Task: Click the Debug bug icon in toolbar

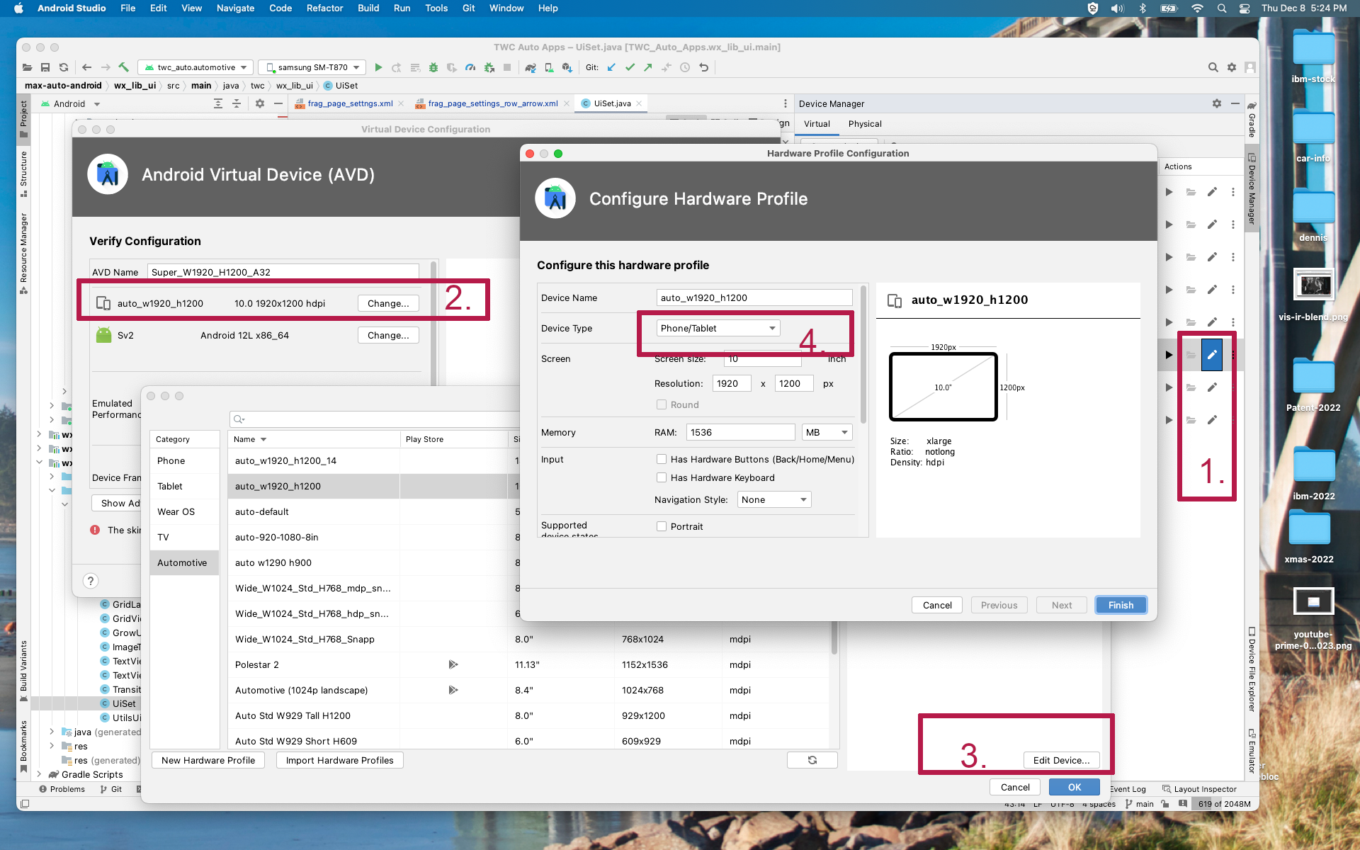Action: coord(433,67)
